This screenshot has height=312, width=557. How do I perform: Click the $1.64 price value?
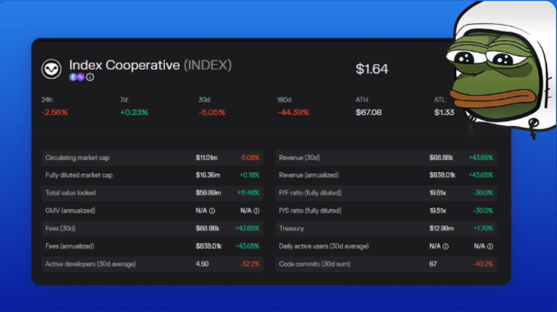[372, 69]
